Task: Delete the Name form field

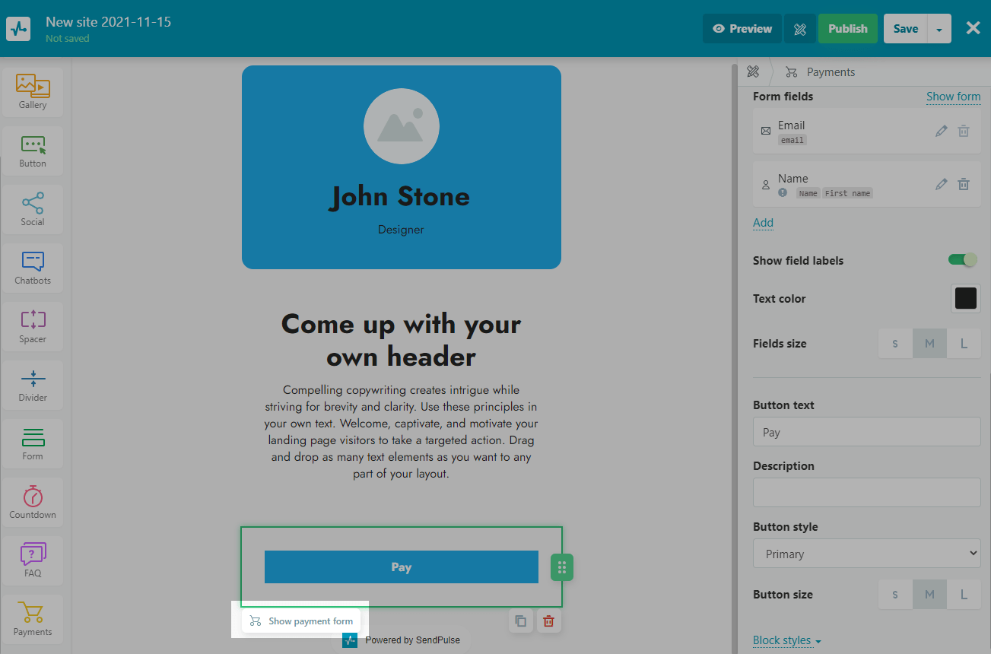Action: coord(964,184)
